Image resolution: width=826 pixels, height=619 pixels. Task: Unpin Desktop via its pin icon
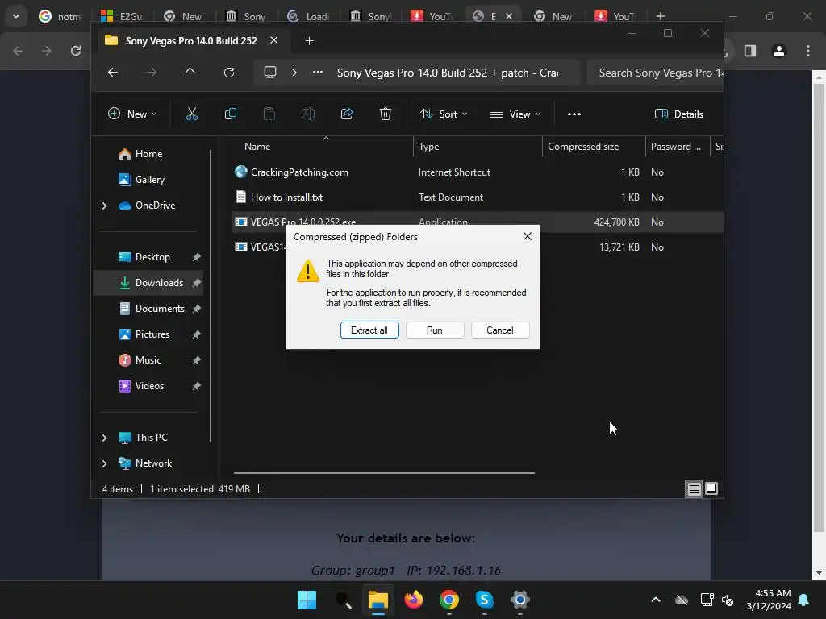[x=196, y=257]
